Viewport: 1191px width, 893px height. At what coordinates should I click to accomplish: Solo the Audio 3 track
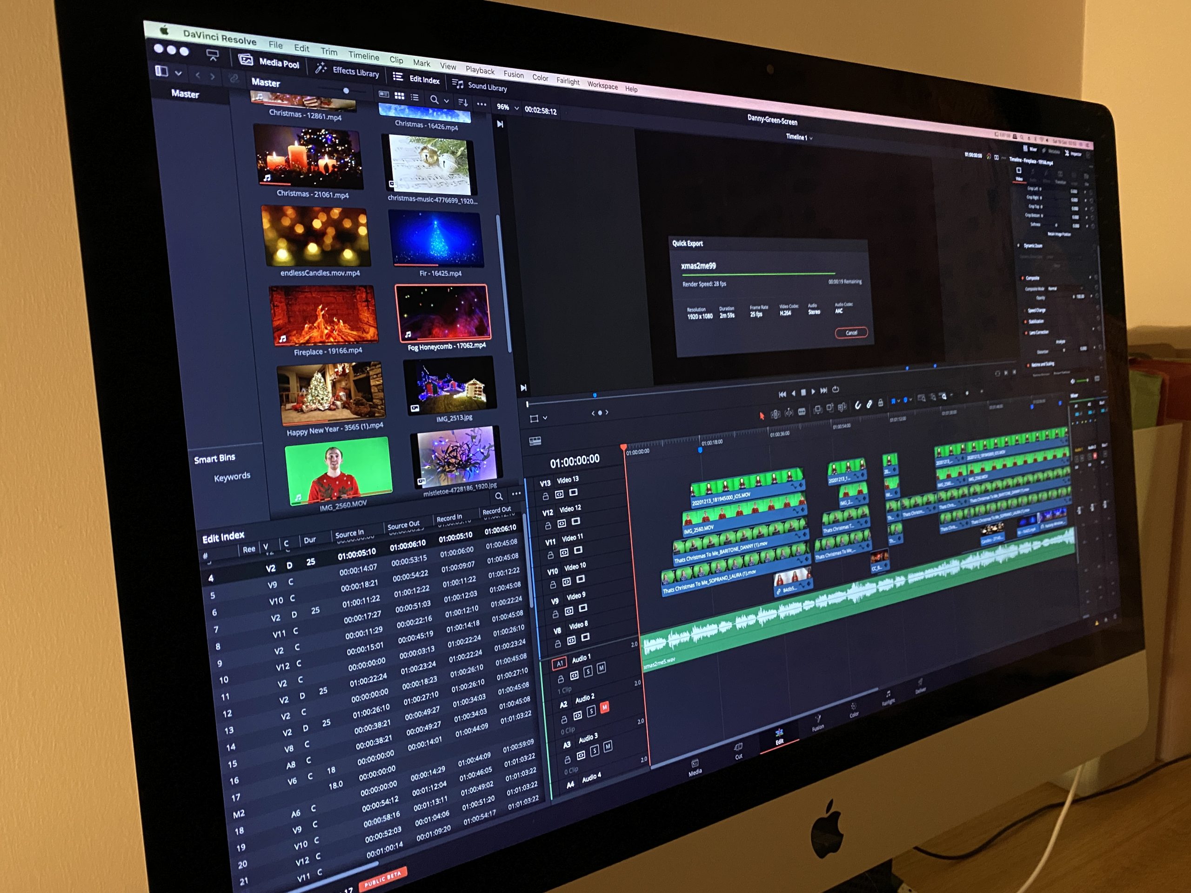pyautogui.click(x=595, y=750)
